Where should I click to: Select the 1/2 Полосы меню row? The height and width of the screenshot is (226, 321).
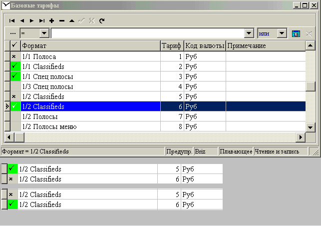click(90, 126)
